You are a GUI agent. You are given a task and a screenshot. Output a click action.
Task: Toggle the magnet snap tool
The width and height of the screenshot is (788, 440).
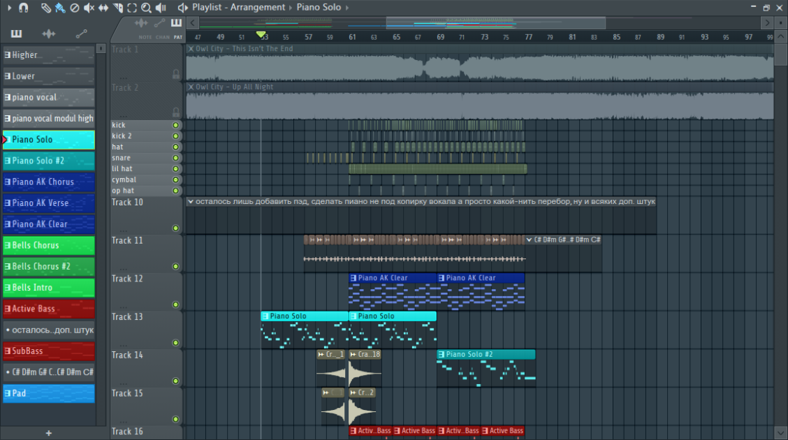(x=23, y=8)
